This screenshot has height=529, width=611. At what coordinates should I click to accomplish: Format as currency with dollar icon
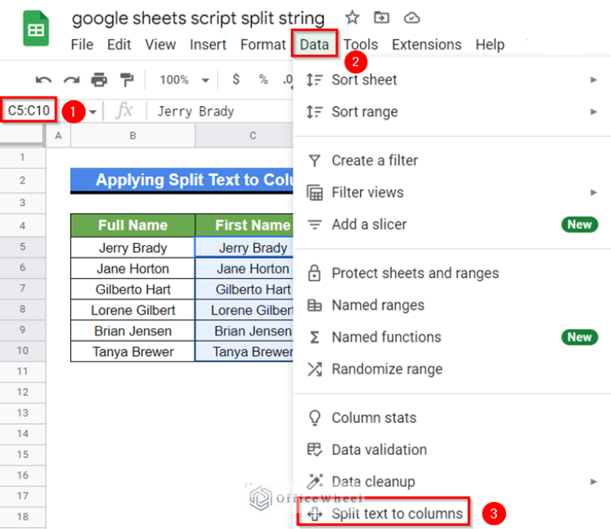[x=236, y=80]
